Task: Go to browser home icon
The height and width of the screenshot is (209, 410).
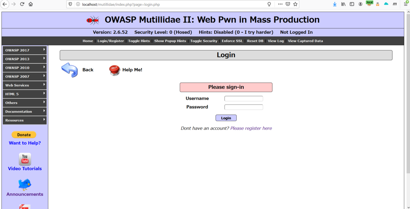Action: [31, 4]
